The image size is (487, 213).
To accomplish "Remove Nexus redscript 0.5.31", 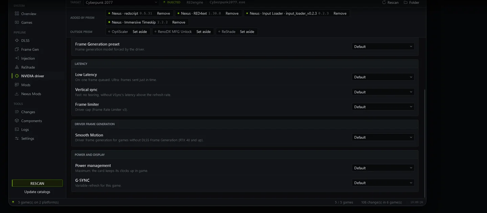I will pyautogui.click(x=163, y=13).
